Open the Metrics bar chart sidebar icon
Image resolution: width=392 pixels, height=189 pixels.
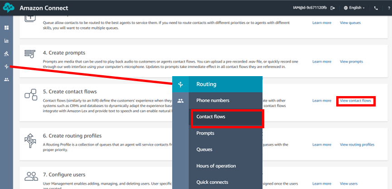point(6,41)
